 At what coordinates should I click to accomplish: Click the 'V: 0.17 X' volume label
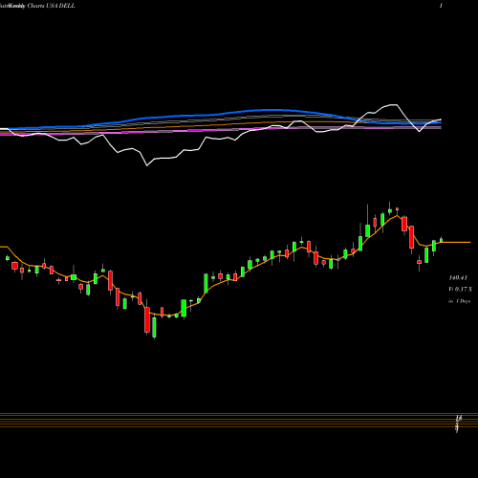(461, 289)
